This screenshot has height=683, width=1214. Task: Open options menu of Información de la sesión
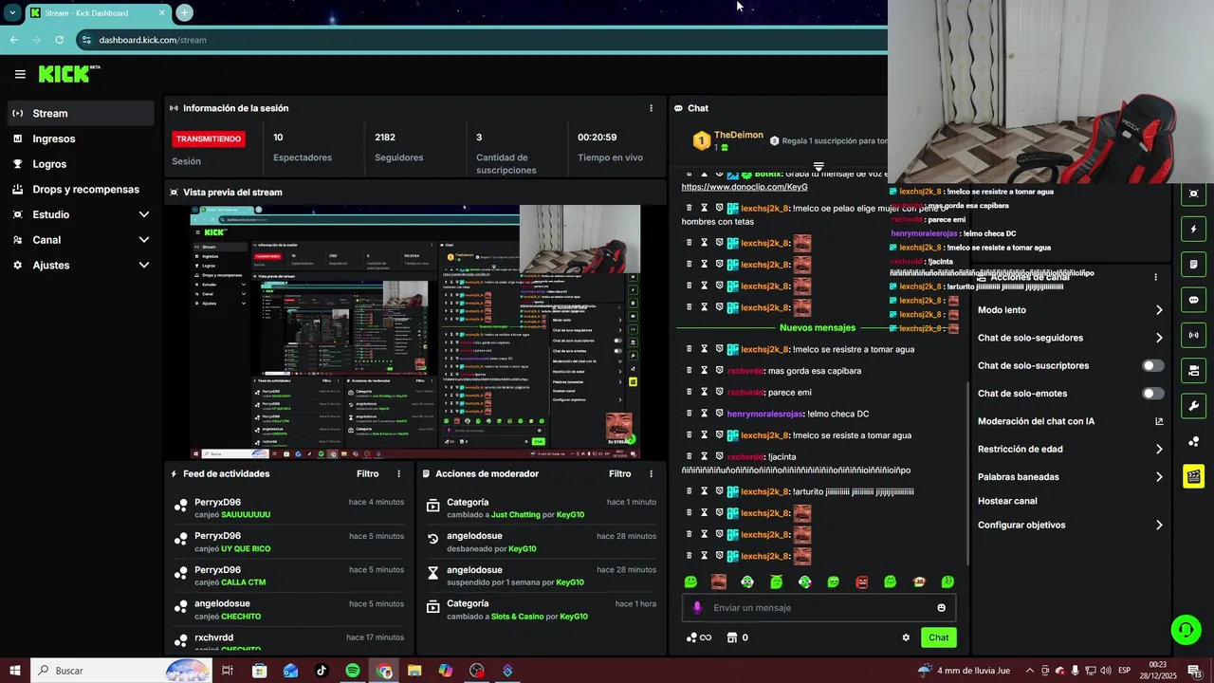pyautogui.click(x=651, y=108)
